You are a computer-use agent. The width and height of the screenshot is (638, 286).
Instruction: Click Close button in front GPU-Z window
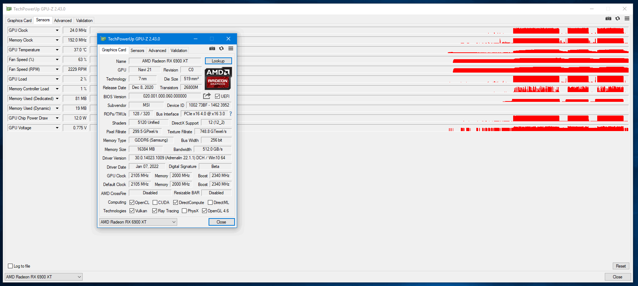[x=222, y=222]
